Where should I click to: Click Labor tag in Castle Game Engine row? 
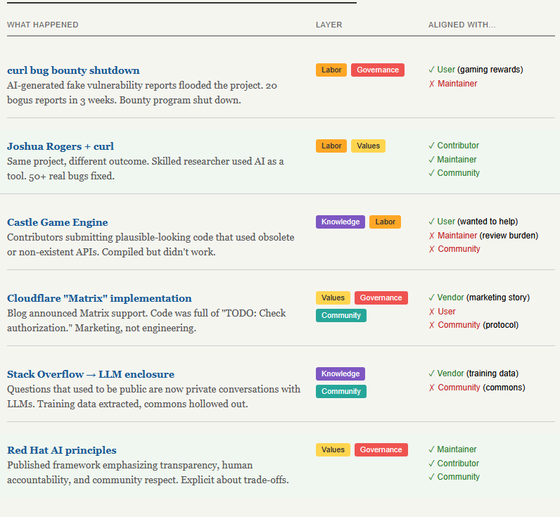click(x=385, y=222)
